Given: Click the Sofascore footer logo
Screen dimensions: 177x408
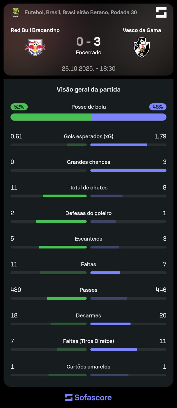Looking at the screenshot, I should pos(88,397).
